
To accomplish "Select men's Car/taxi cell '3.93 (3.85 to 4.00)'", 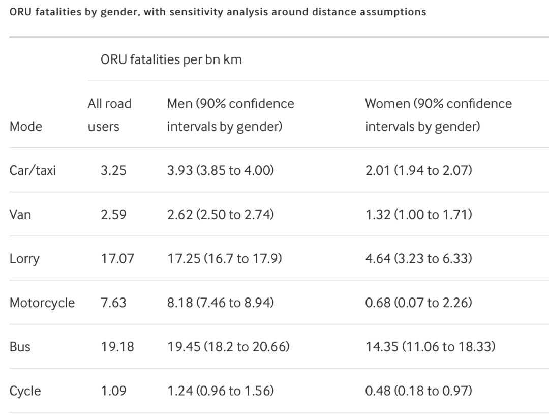I will click(221, 170).
